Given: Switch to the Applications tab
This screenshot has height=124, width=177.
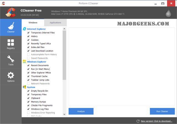Looking at the screenshot, I should tap(55, 23).
